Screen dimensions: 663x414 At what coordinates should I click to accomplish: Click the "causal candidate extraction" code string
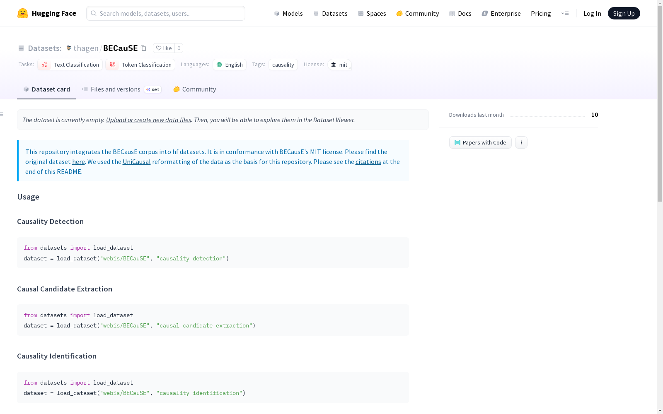[204, 325]
